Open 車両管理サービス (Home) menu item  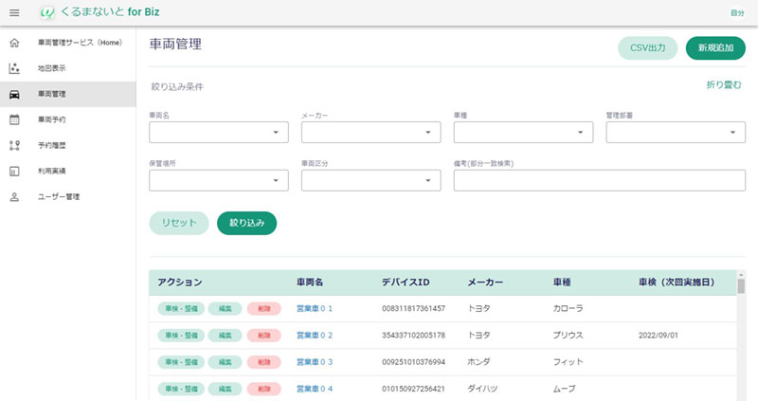tap(67, 43)
